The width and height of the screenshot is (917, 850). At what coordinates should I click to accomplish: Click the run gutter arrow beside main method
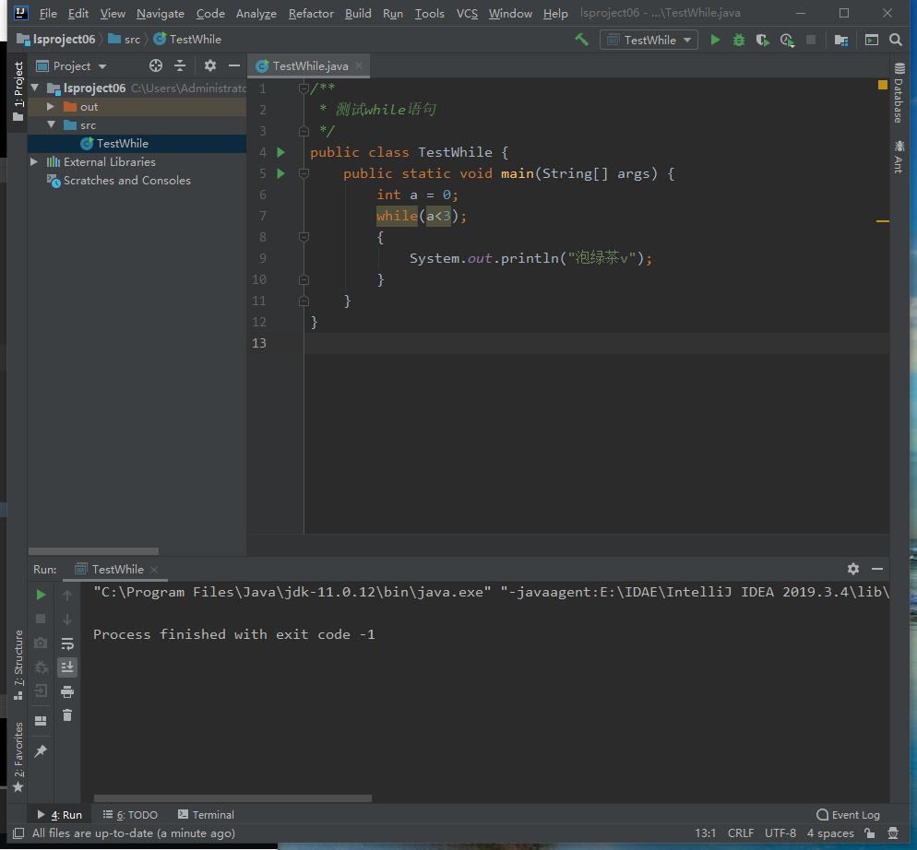pos(280,173)
